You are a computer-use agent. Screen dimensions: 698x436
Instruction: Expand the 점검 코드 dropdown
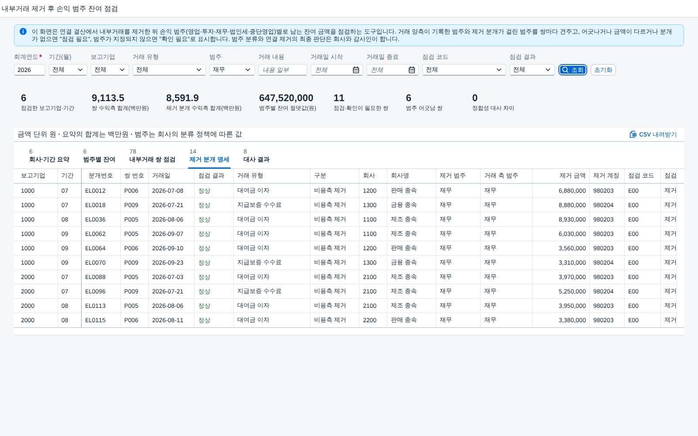click(464, 70)
